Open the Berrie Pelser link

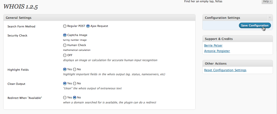pos(213,46)
